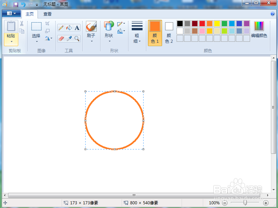Pick the green color swatch
The height and width of the screenshot is (208, 278).
224,24
